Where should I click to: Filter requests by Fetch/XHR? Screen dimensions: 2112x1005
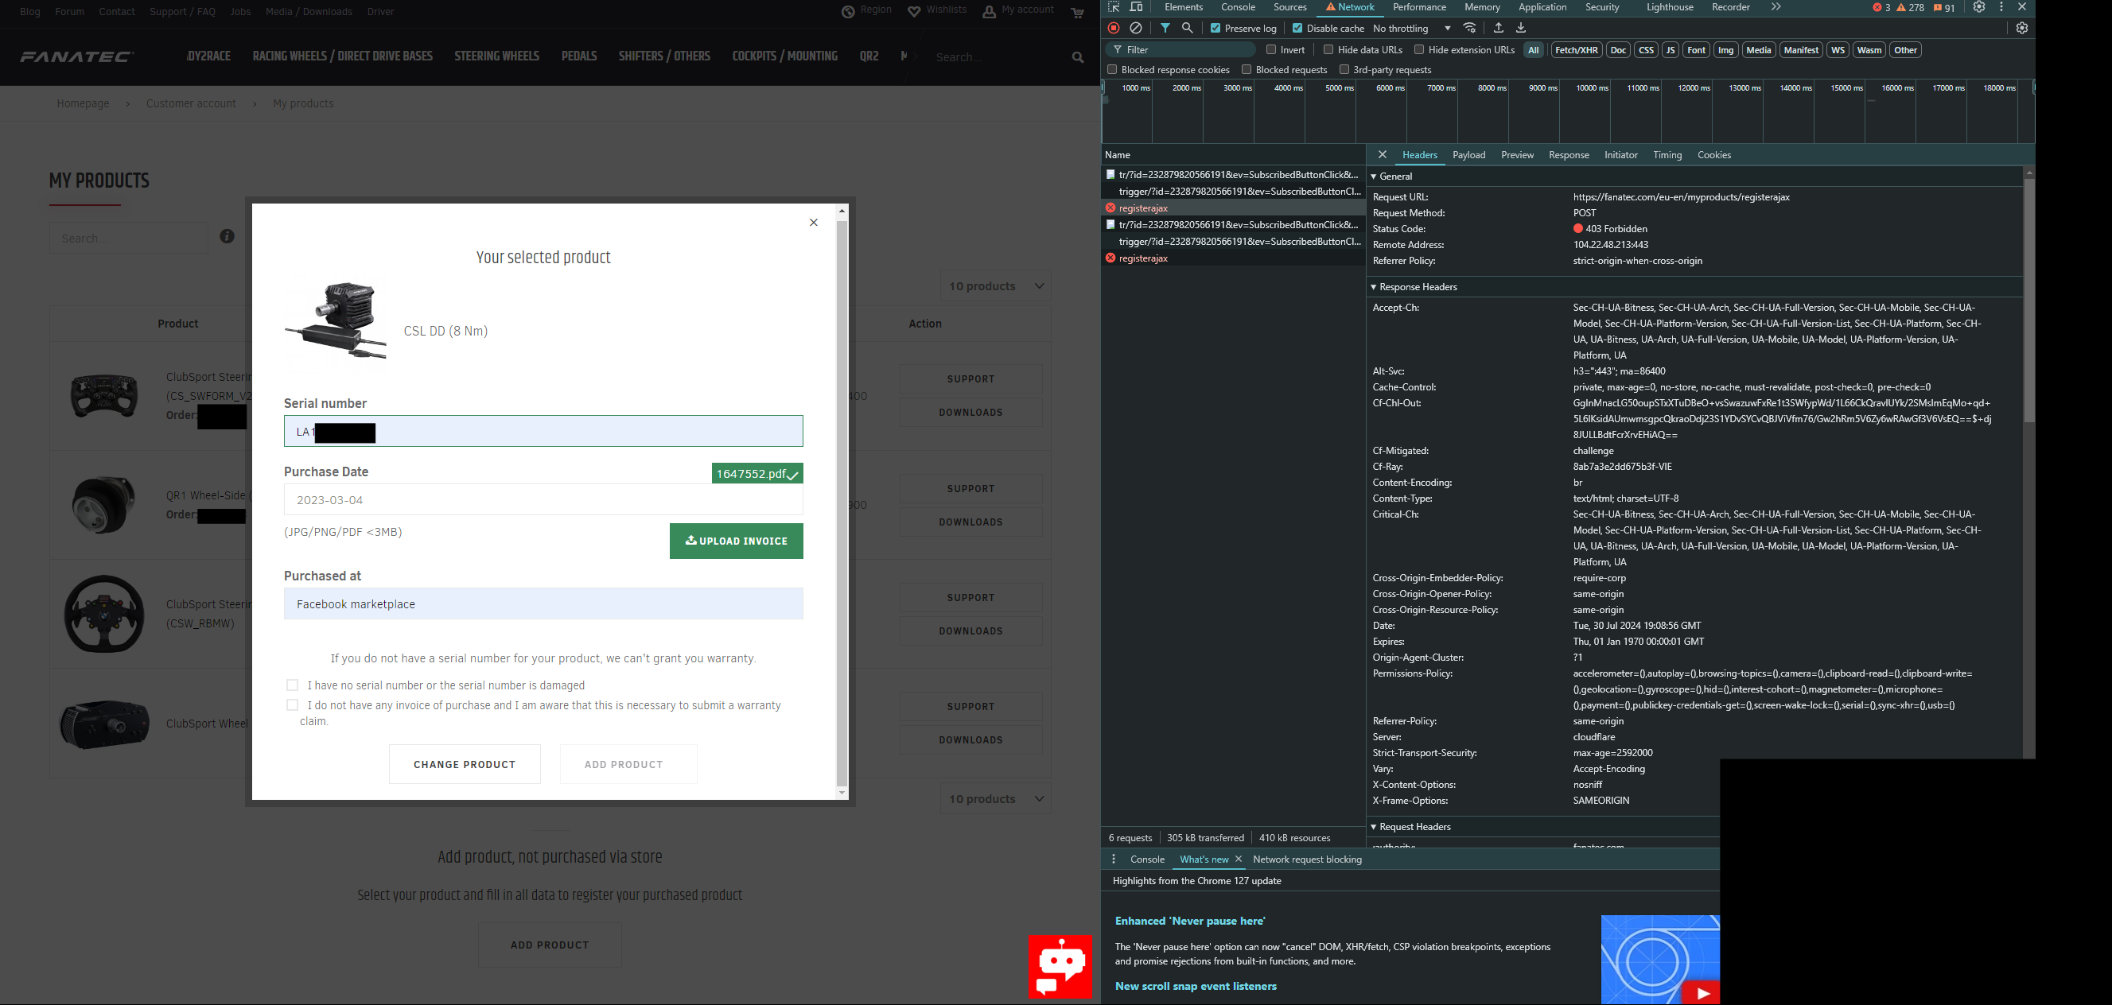tap(1576, 50)
